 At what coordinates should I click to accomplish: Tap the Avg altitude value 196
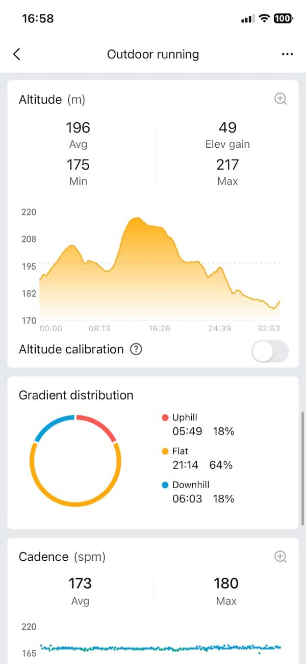pyautogui.click(x=78, y=127)
